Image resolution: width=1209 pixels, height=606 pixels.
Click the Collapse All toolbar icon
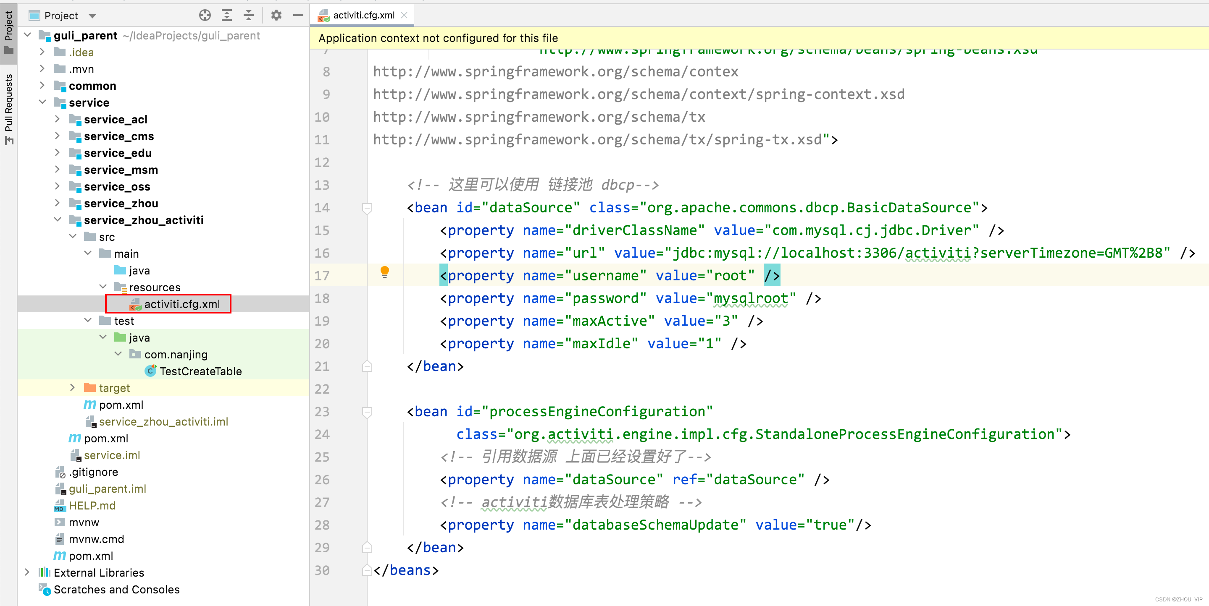coord(248,16)
